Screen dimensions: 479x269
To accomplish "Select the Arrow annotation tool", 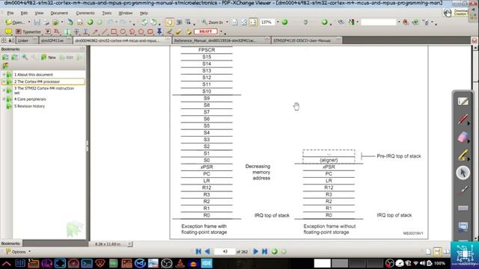I will (x=95, y=31).
